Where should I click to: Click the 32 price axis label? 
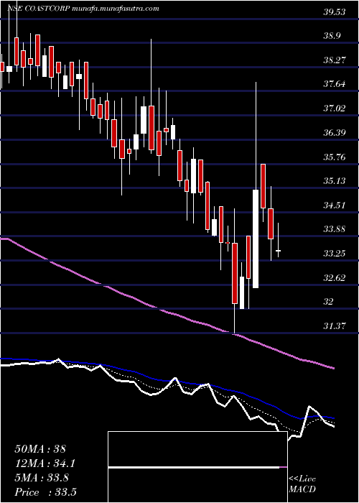click(329, 302)
